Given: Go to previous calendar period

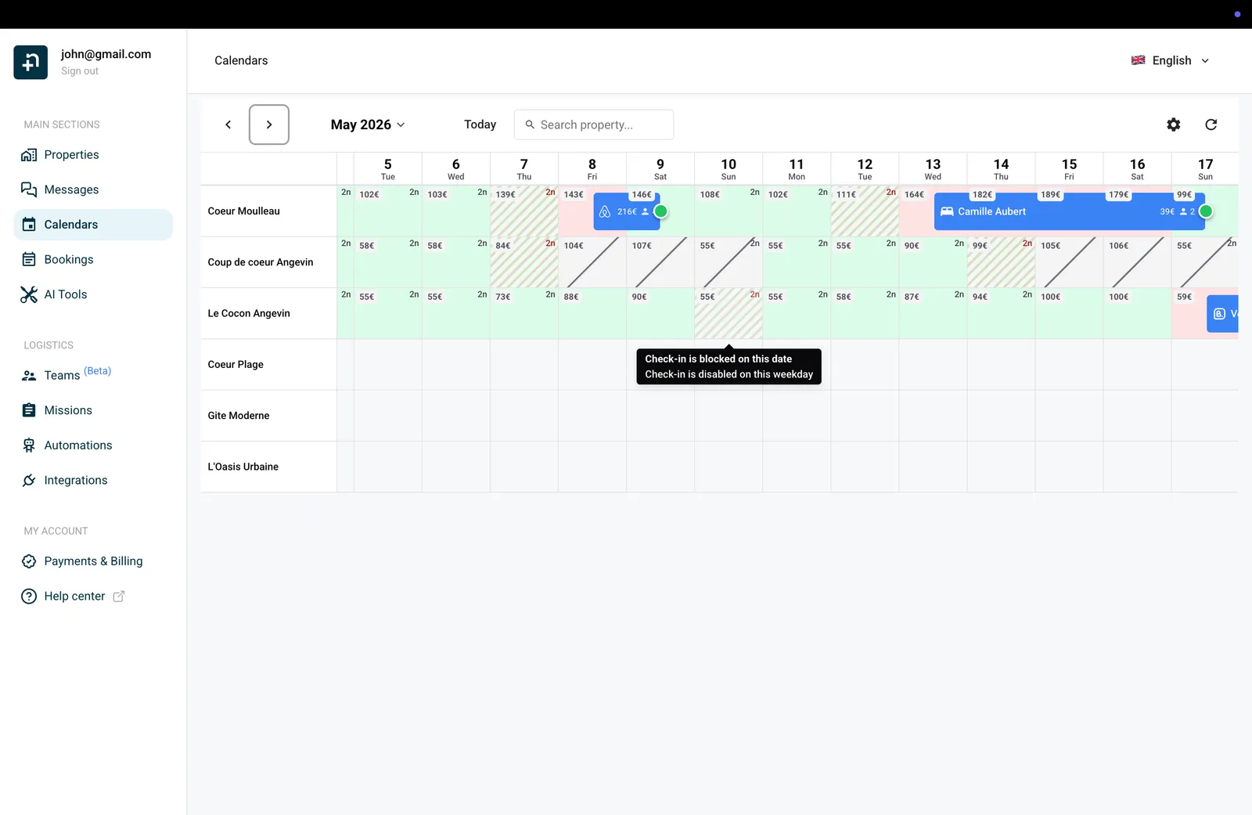Looking at the screenshot, I should point(228,124).
